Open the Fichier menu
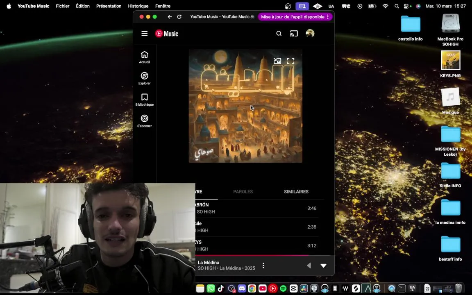The height and width of the screenshot is (295, 472). 63,6
